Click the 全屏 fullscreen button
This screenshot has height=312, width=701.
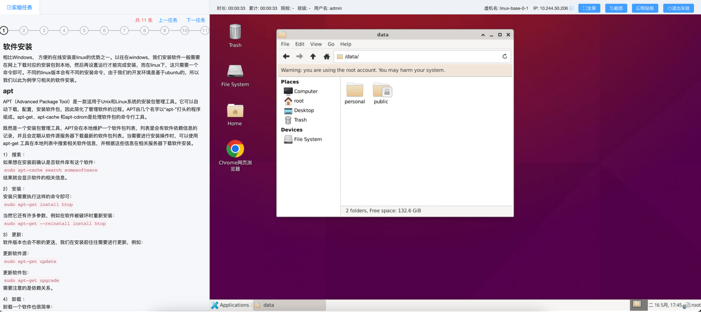click(589, 8)
